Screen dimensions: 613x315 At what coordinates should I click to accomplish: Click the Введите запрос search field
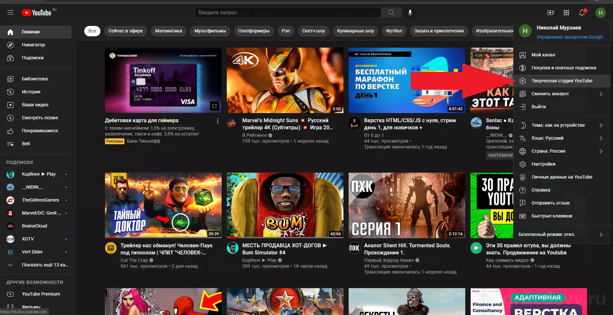tap(287, 13)
